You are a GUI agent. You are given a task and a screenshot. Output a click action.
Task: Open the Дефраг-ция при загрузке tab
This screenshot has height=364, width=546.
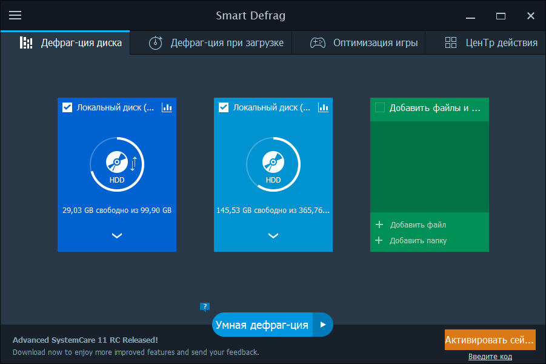(x=211, y=43)
